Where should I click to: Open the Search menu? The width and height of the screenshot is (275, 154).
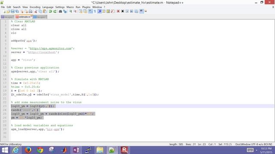(x=17, y=7)
